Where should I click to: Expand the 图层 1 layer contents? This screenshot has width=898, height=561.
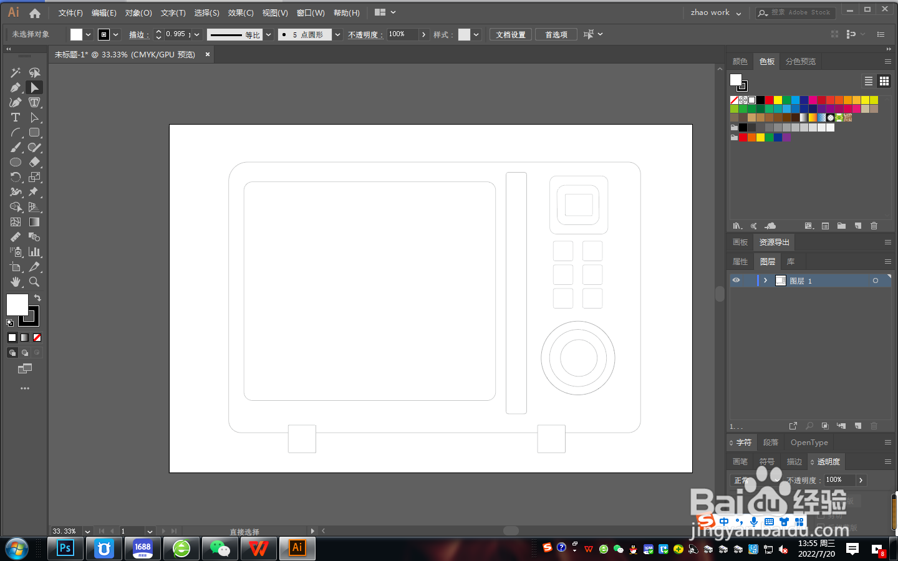coord(766,280)
